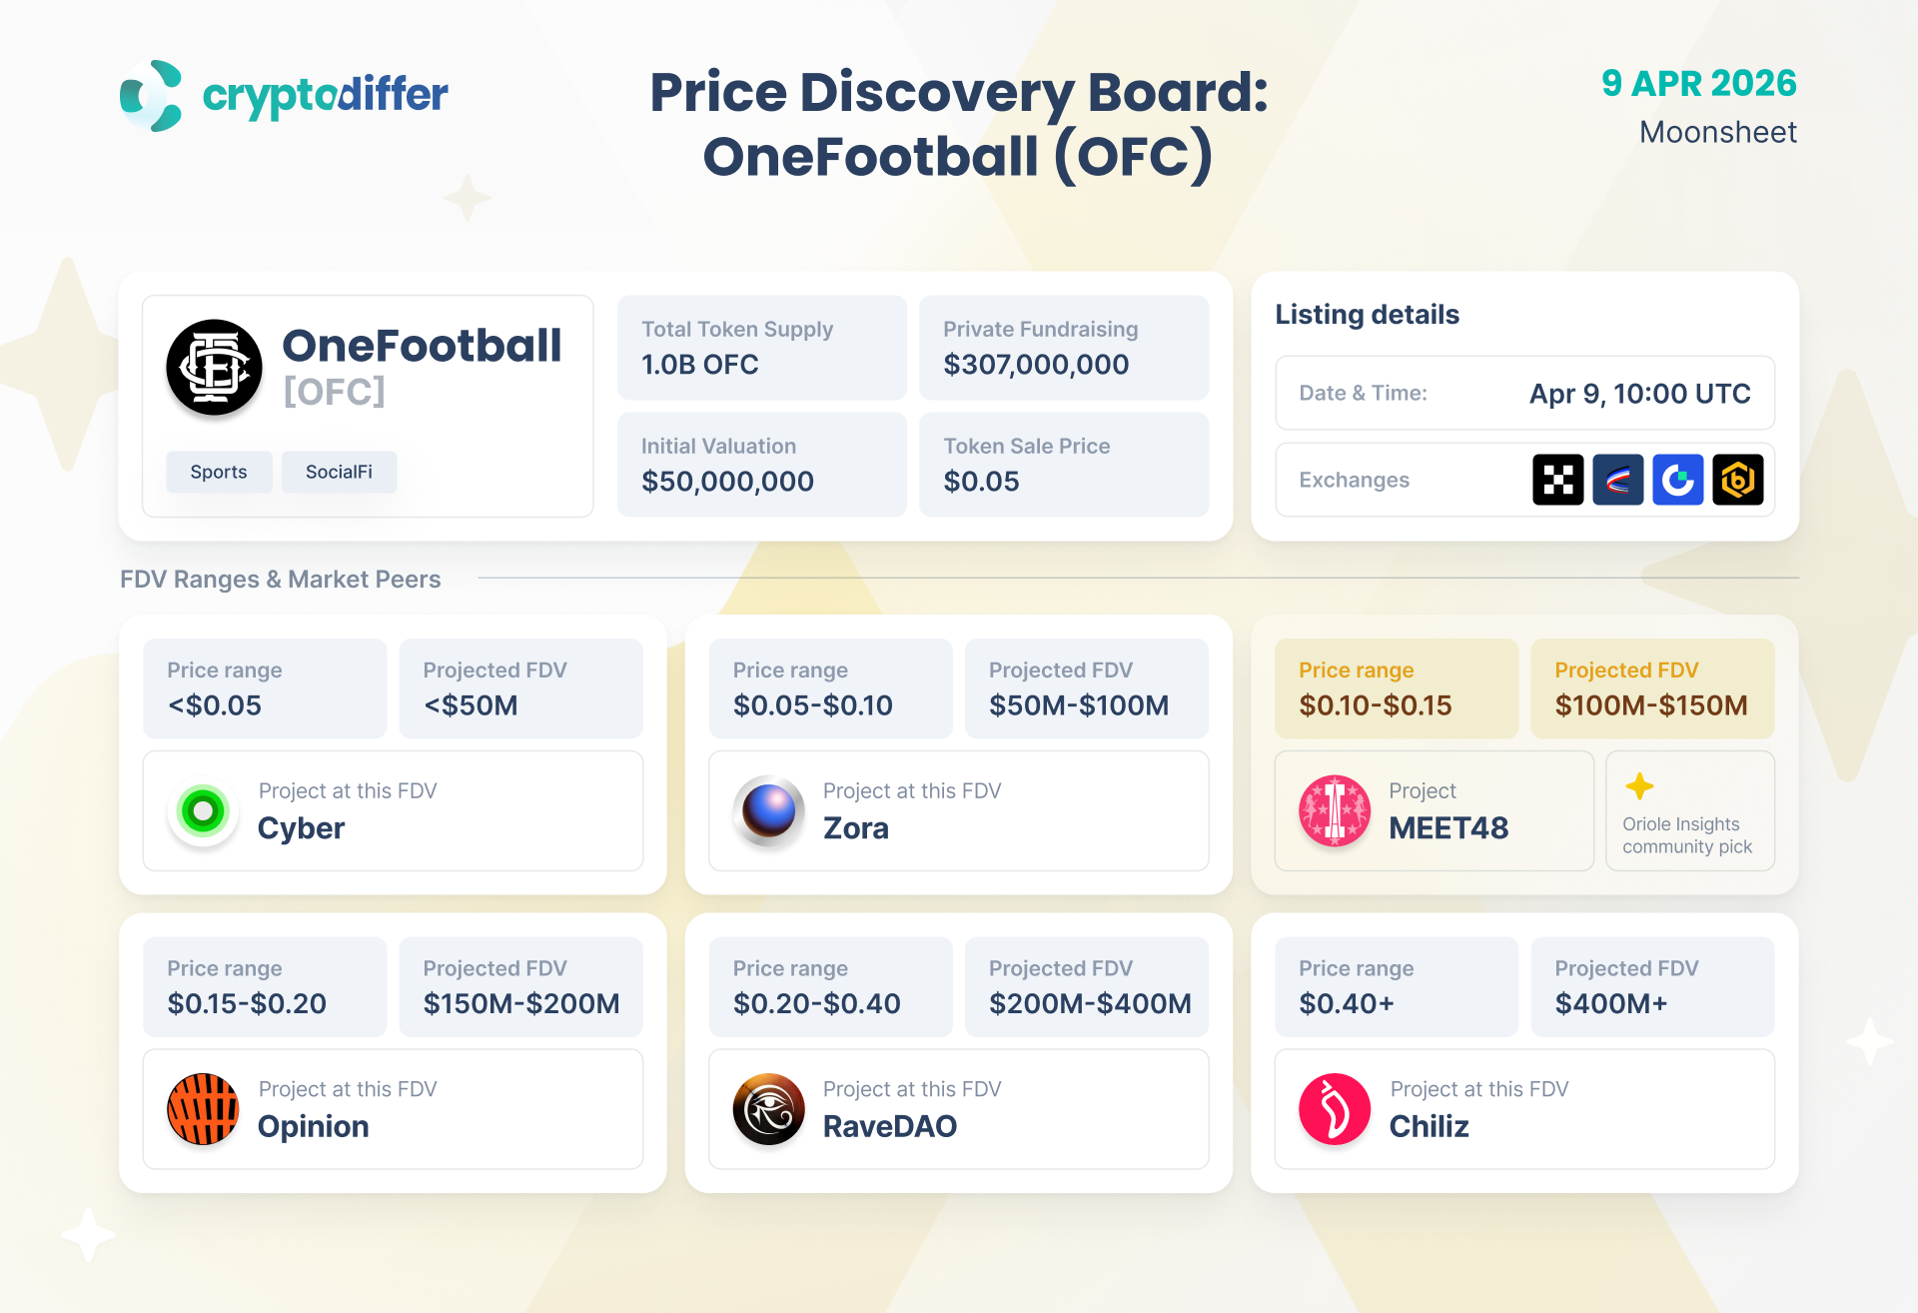Select the Sports tag
This screenshot has height=1313, width=1918.
219,472
